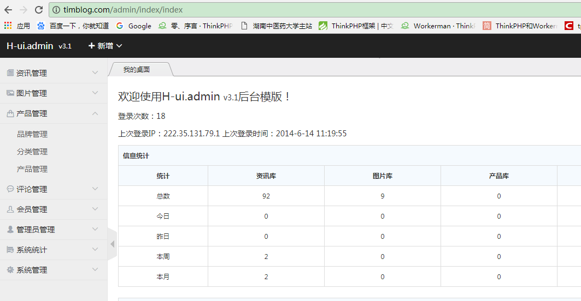The width and height of the screenshot is (581, 301).
Task: Click the 产品管理 bag icon
Action: tap(10, 113)
